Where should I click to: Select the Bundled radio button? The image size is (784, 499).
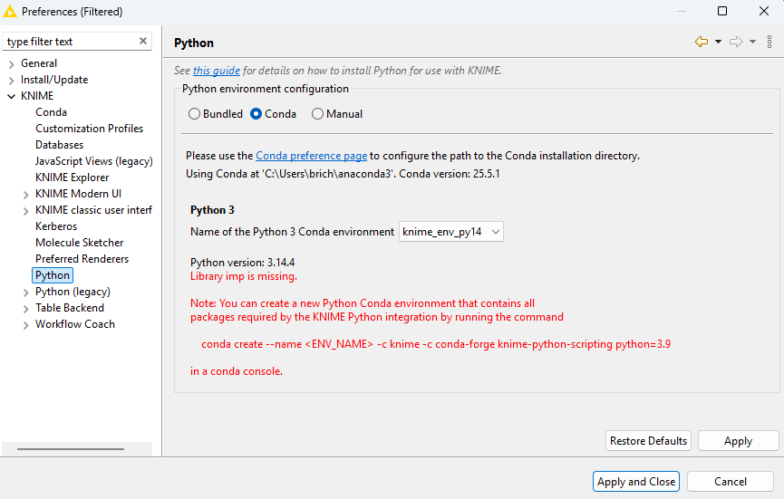pos(195,114)
